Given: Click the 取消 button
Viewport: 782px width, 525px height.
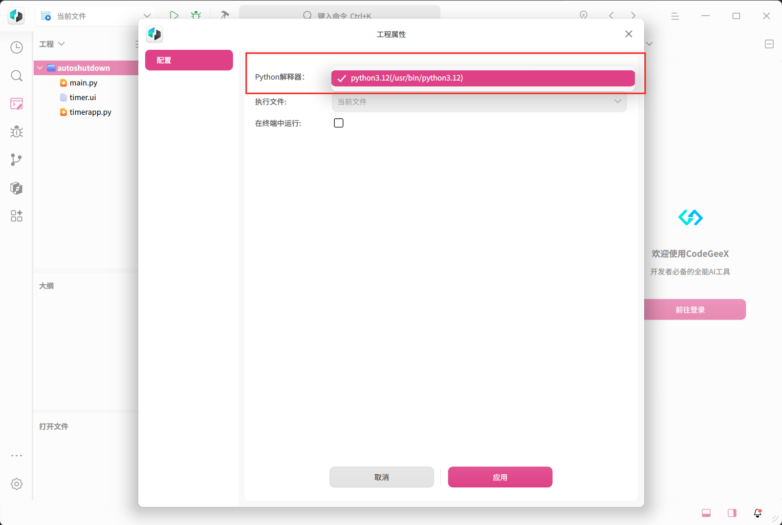Looking at the screenshot, I should (x=381, y=477).
